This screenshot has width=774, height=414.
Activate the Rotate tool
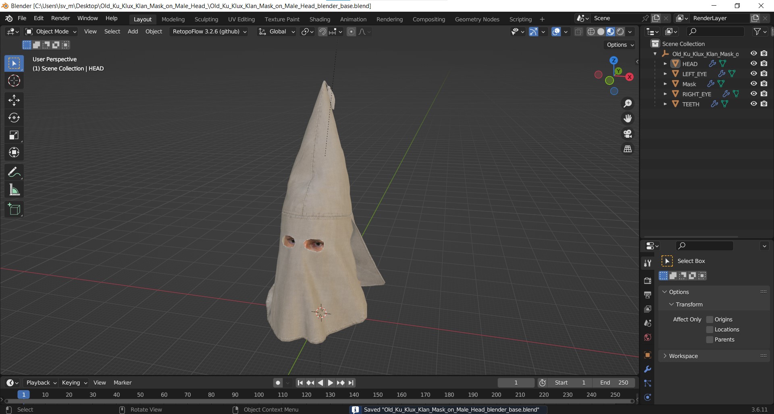pos(14,118)
